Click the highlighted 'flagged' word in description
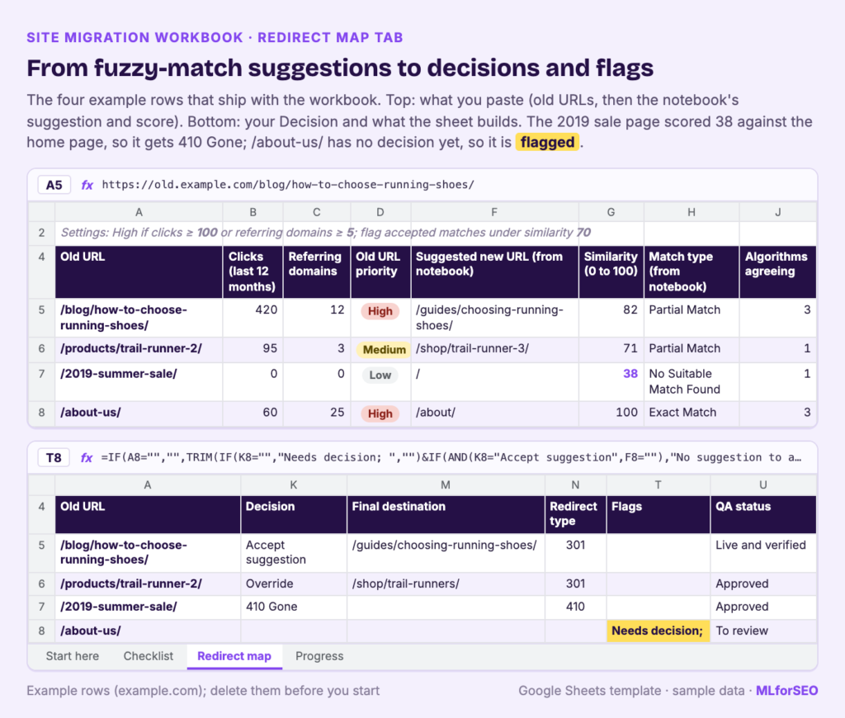 click(x=547, y=142)
